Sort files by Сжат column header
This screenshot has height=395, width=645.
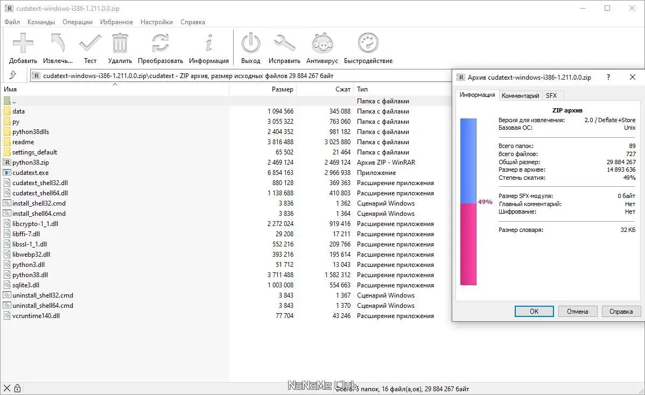325,89
